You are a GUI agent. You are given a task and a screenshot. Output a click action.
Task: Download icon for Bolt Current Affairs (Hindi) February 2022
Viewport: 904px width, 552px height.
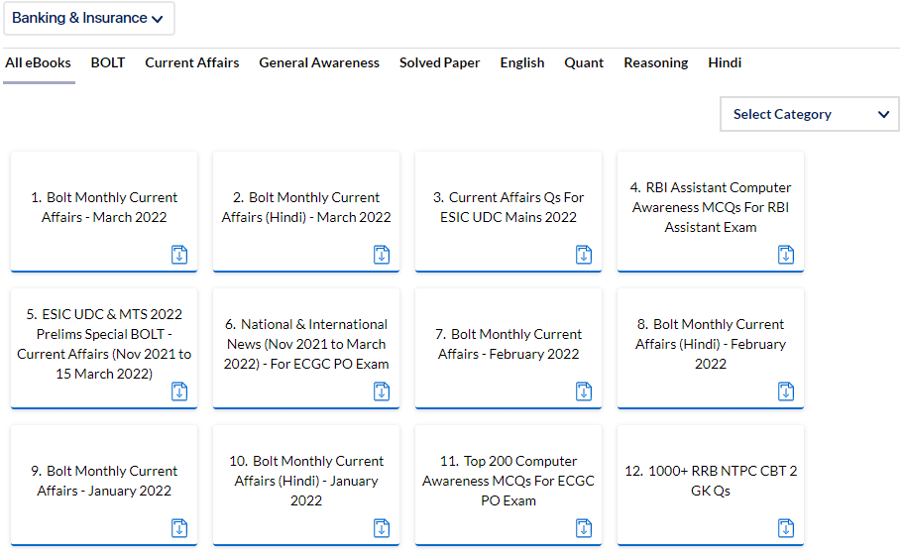coord(786,391)
